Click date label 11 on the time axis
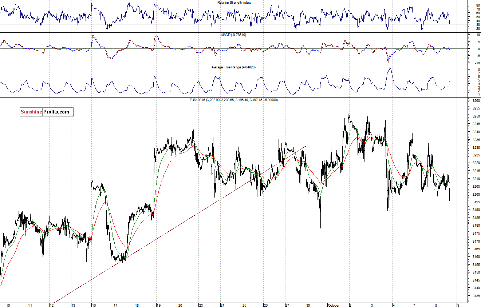This screenshot has width=481, height=307. [x=30, y=305]
